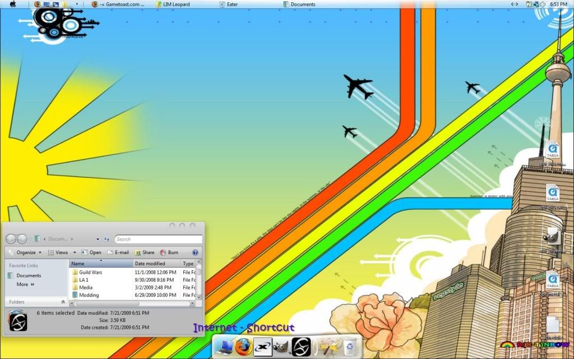574x359 pixels.
Task: Select the Guild Wars folder
Action: 87,272
